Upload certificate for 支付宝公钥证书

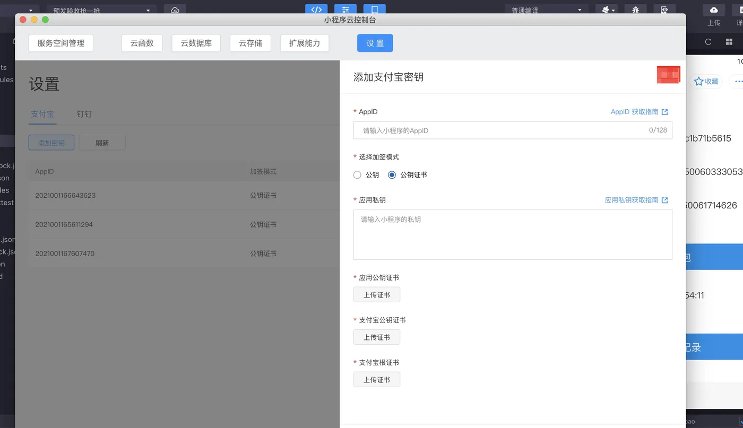tap(377, 337)
